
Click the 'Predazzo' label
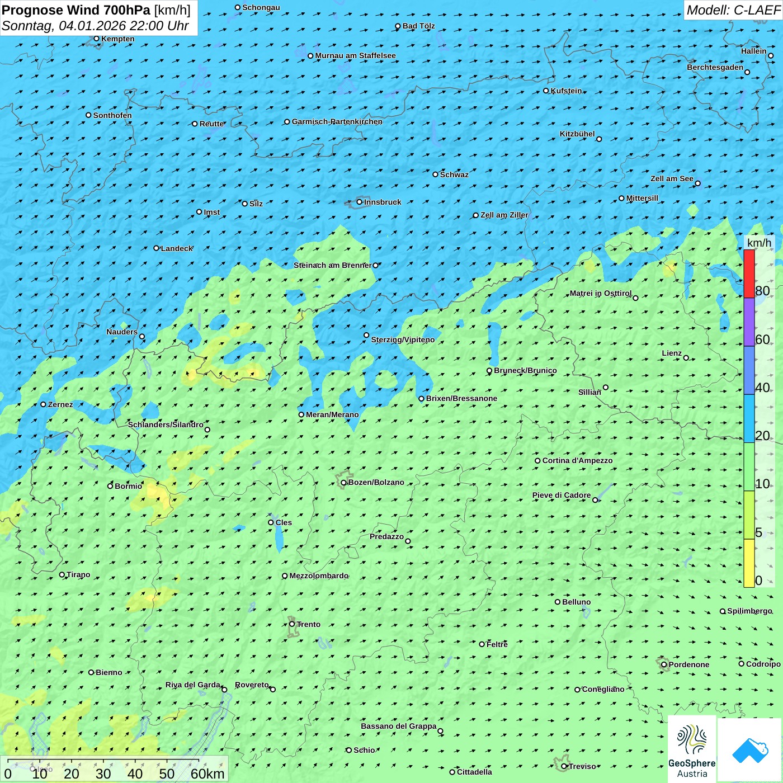pyautogui.click(x=386, y=536)
